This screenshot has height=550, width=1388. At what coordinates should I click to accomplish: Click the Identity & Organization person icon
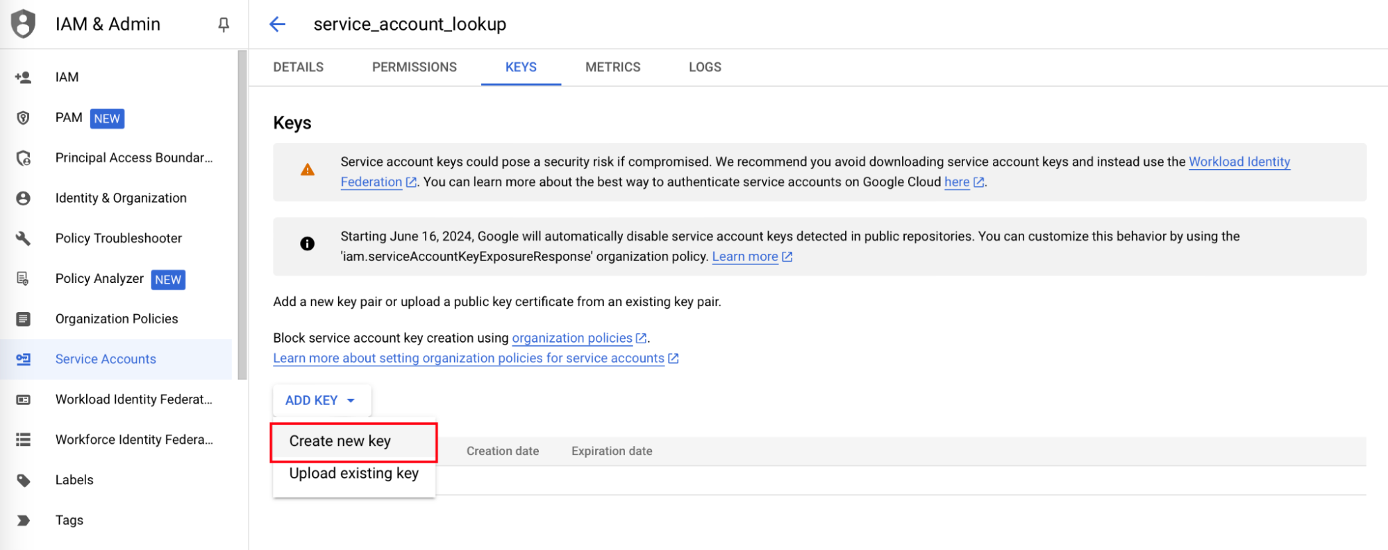click(23, 198)
